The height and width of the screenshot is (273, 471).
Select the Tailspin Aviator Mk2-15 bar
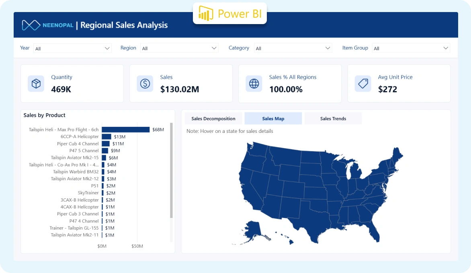tap(104, 157)
